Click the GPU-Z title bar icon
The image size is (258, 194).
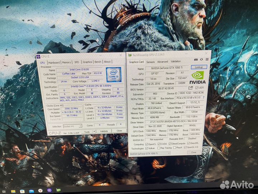click(130, 55)
